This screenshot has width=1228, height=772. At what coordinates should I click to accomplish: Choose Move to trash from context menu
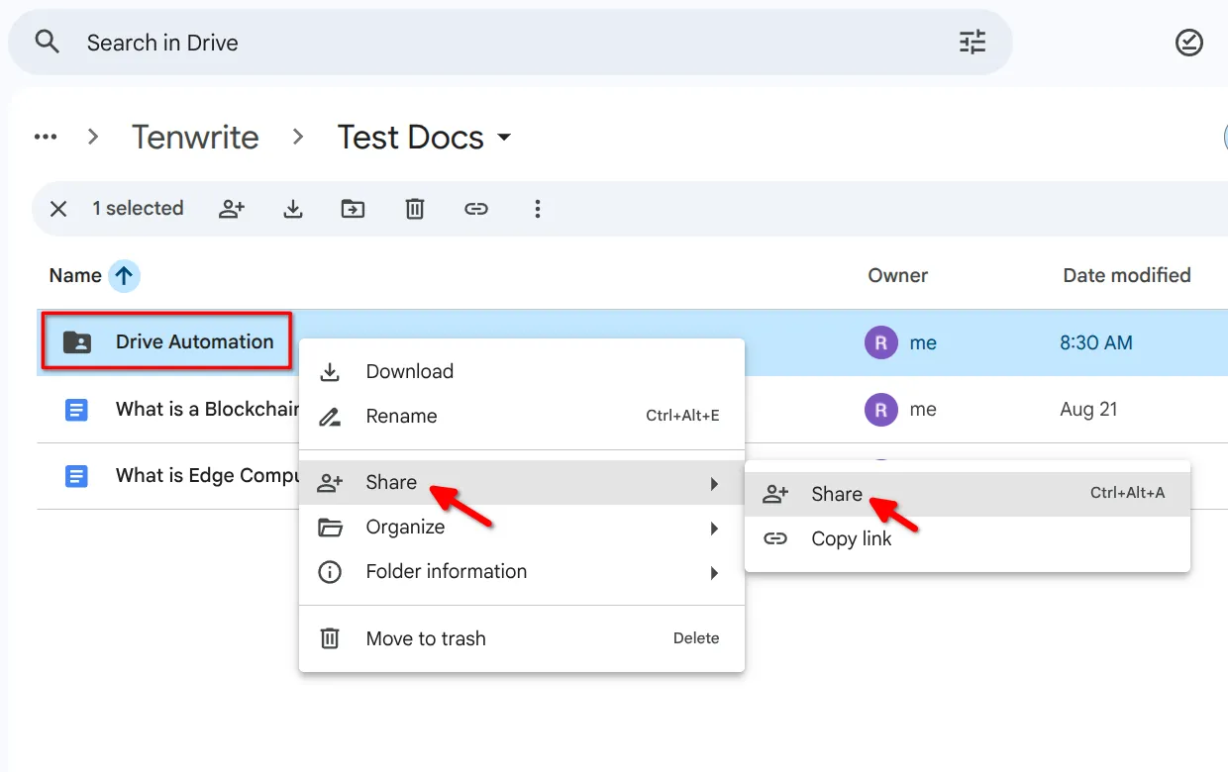(426, 638)
